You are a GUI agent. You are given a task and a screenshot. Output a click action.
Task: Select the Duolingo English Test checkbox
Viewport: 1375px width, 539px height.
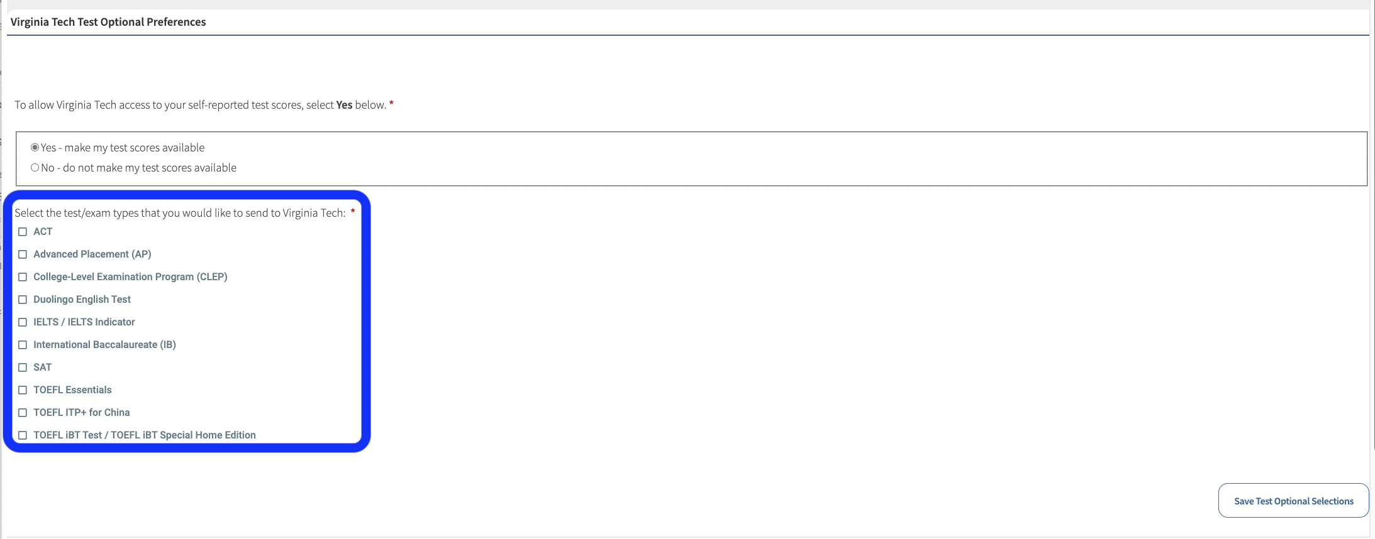click(x=23, y=300)
